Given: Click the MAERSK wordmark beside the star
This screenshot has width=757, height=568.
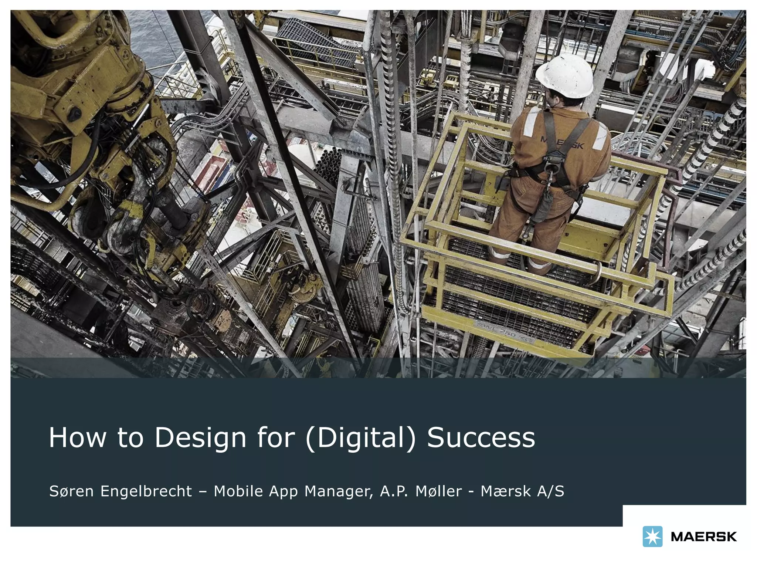Looking at the screenshot, I should (x=703, y=537).
